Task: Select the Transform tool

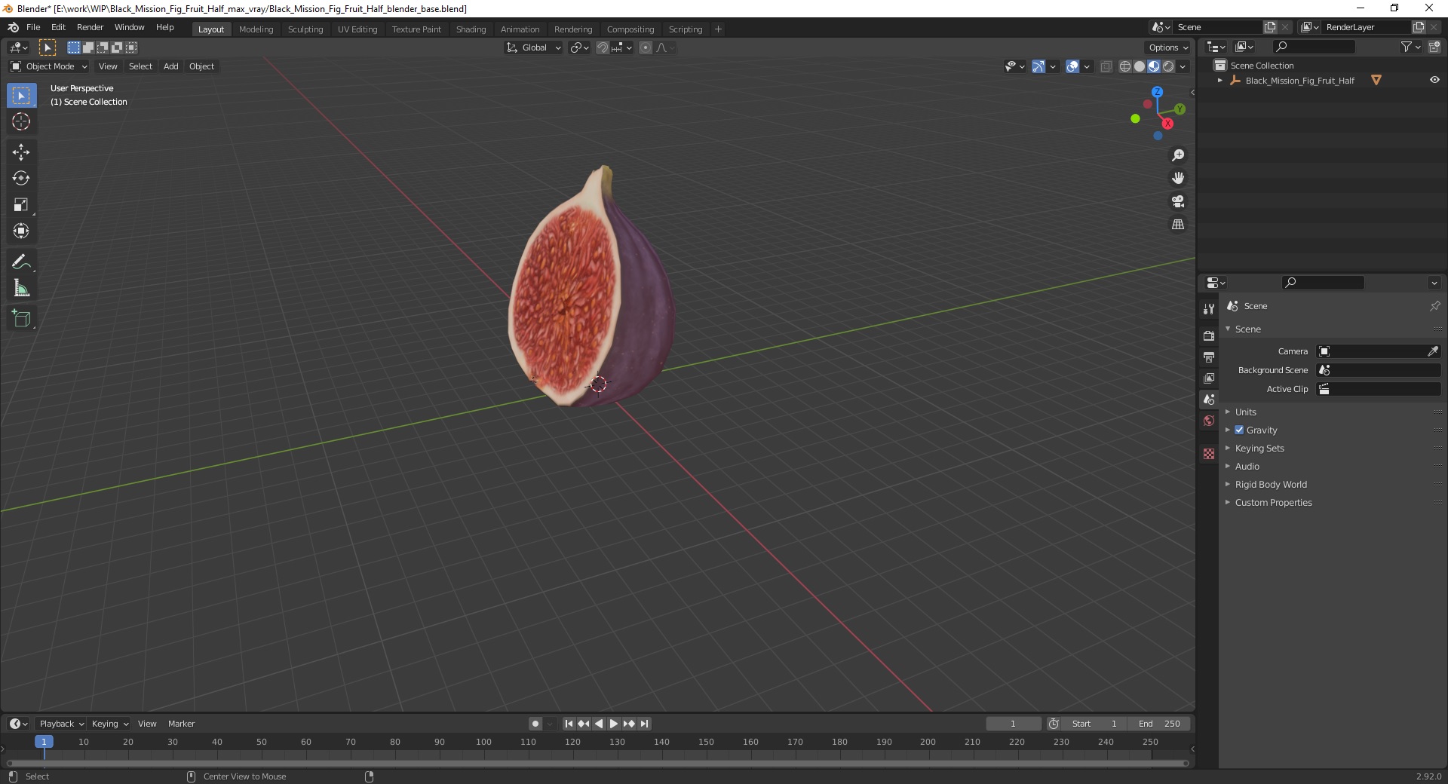Action: tap(21, 231)
